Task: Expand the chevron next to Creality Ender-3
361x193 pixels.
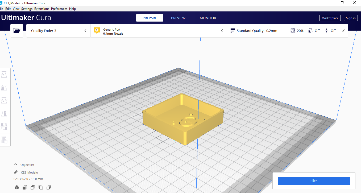Action: [x=85, y=31]
